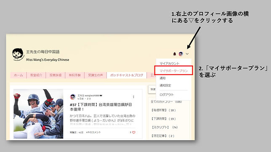Filter by 【スクリプト】(74) category
Screen dimensions: 271x152
point(165,127)
